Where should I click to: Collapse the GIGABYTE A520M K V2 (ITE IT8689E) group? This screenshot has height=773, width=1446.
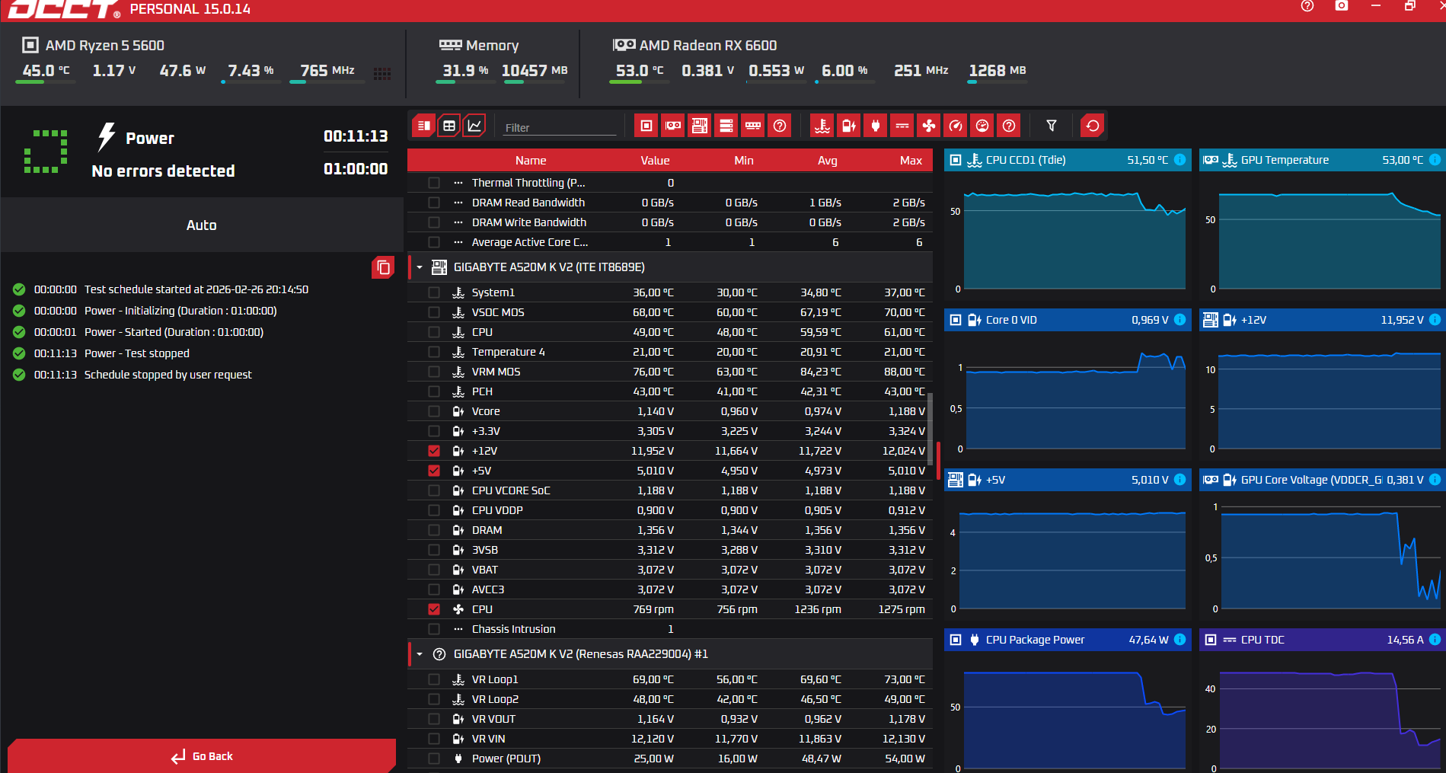420,267
